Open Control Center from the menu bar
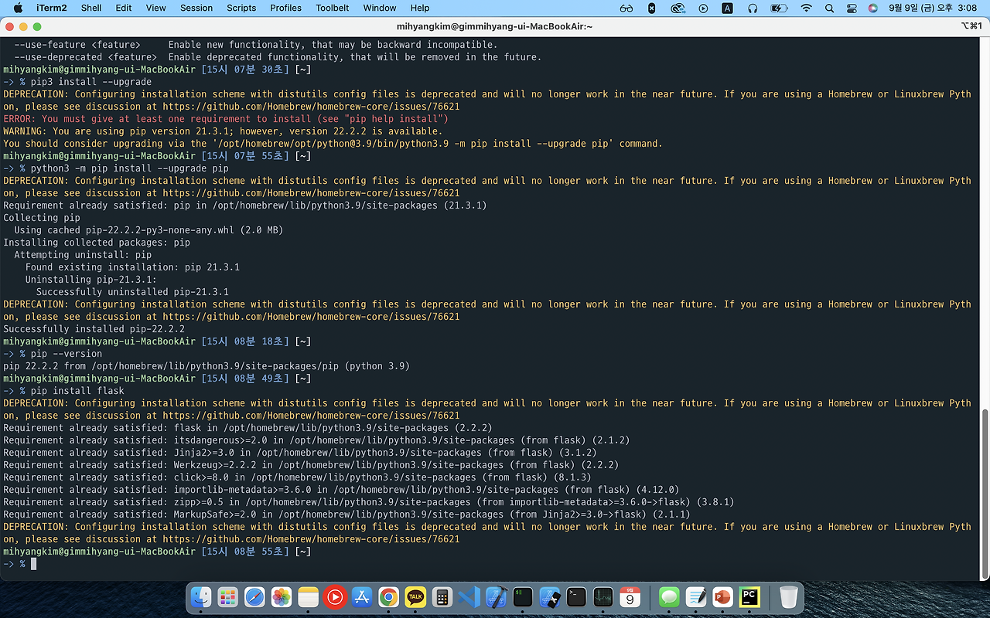 point(852,8)
